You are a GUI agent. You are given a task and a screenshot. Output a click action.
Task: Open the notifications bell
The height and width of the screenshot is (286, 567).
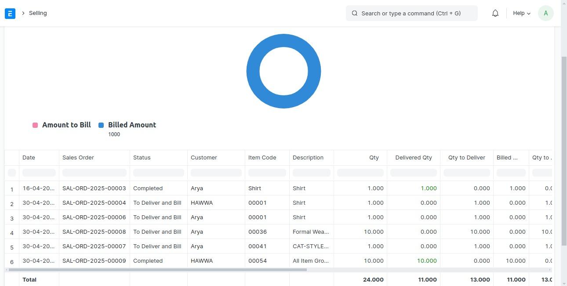495,13
